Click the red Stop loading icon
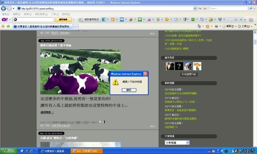 pos(205,8)
